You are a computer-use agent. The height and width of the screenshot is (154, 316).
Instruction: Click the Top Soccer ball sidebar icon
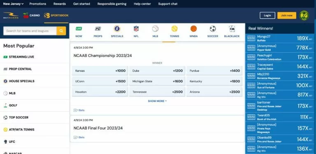point(5,117)
